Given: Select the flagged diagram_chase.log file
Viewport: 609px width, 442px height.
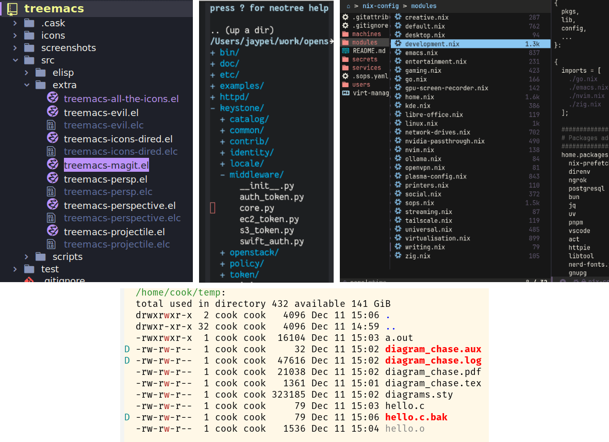Looking at the screenshot, I should click(x=433, y=360).
